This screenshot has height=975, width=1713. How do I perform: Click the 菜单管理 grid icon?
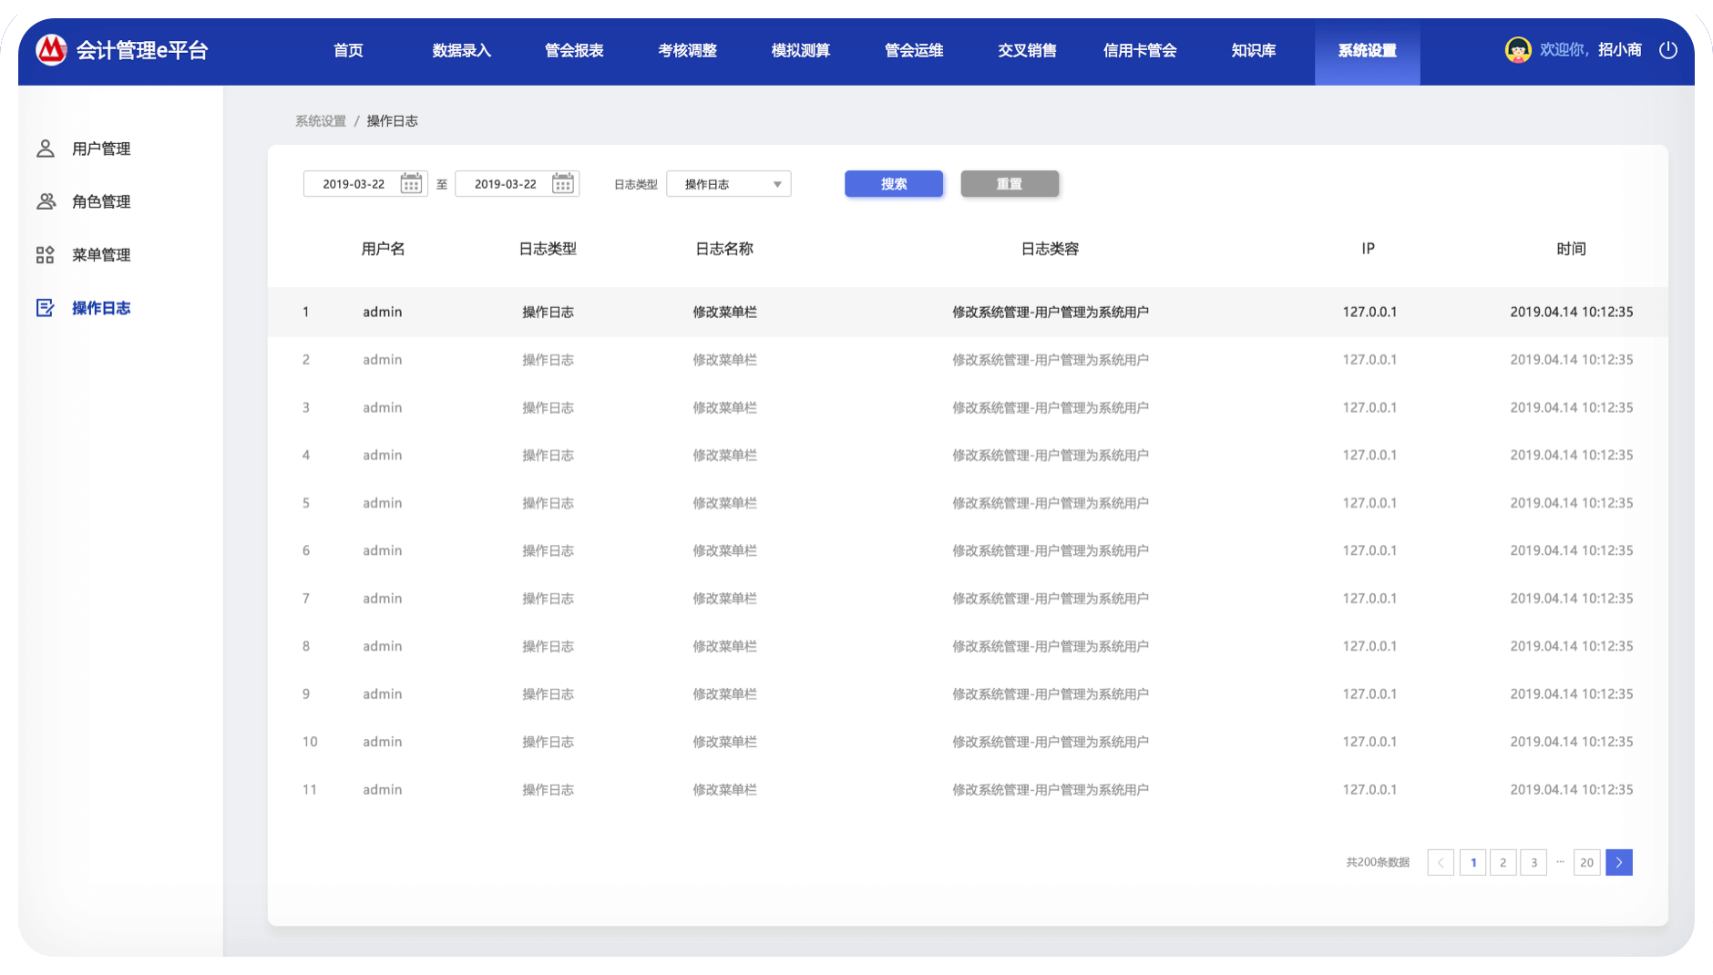click(x=46, y=255)
